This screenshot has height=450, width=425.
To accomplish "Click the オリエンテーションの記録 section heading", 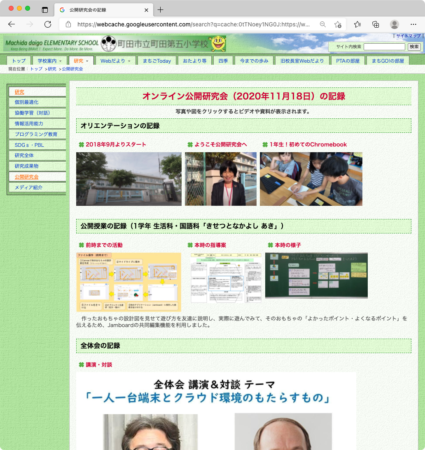I will (244, 126).
